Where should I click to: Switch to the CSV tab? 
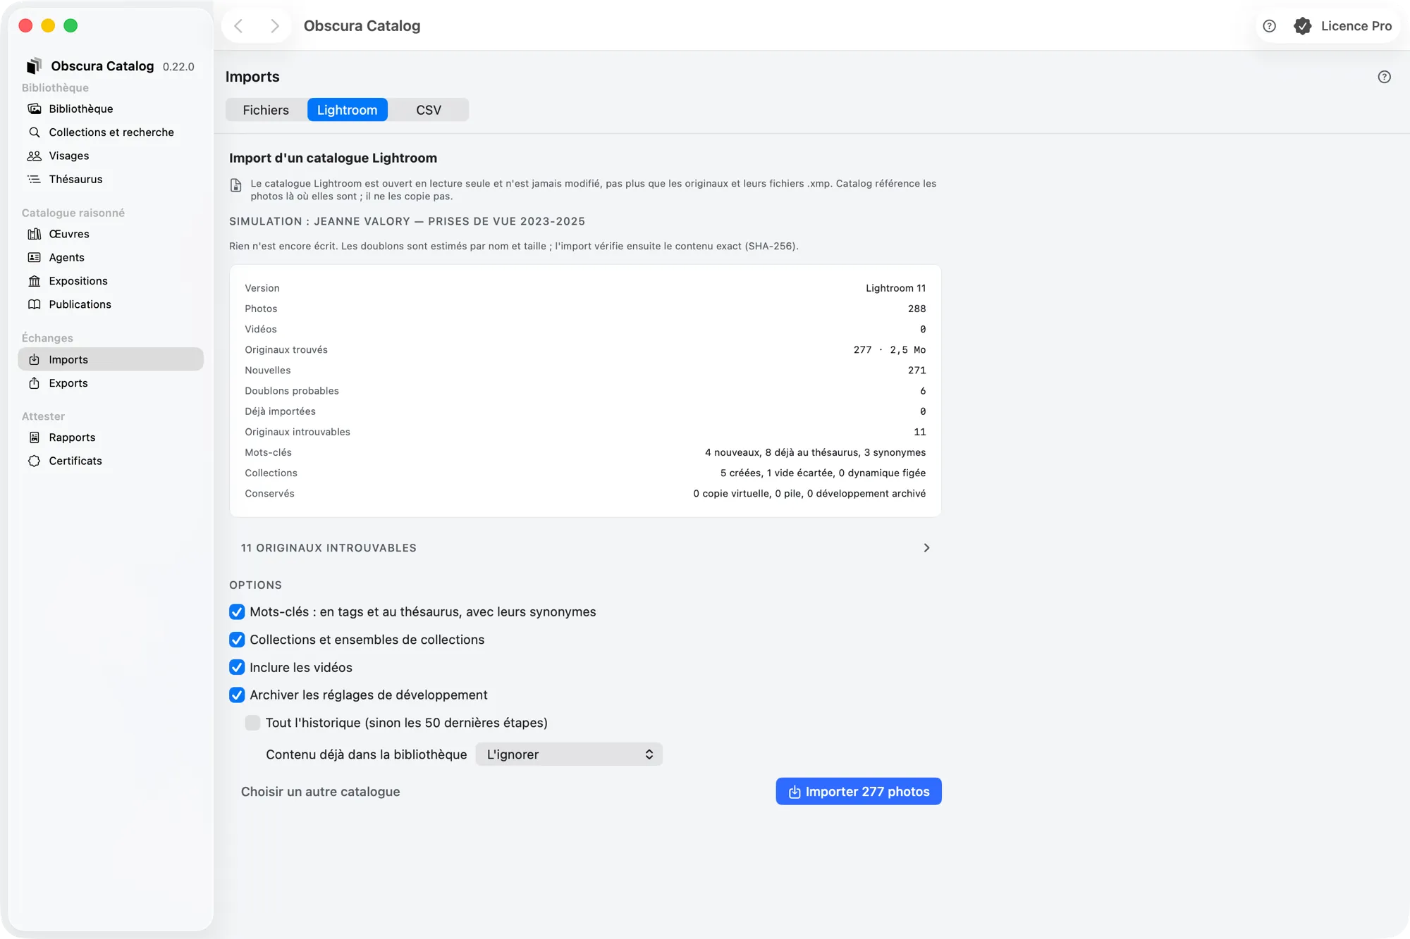[x=429, y=110]
